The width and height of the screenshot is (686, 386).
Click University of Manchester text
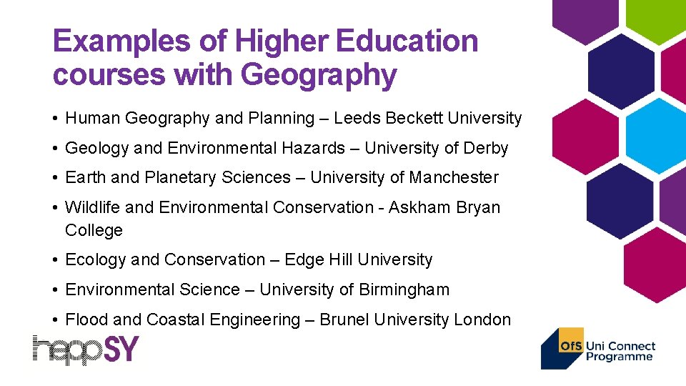click(404, 177)
